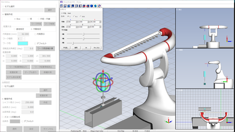Enable デフォルト checkbox beside ワーク色
The width and height of the screenshot is (235, 132).
(x=35, y=43)
